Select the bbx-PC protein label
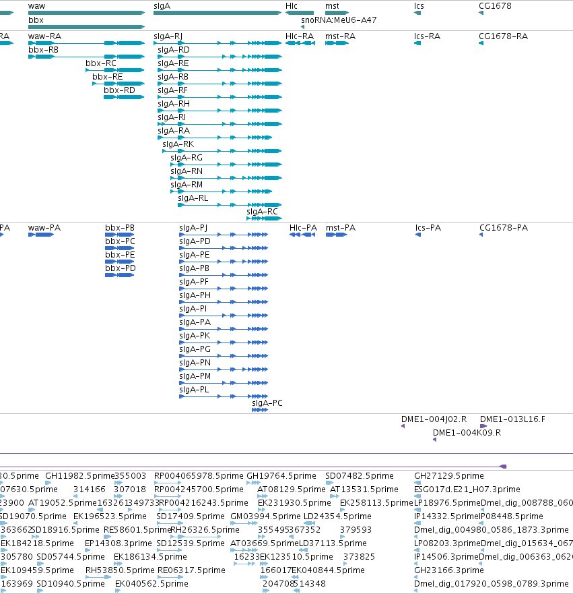 (121, 241)
